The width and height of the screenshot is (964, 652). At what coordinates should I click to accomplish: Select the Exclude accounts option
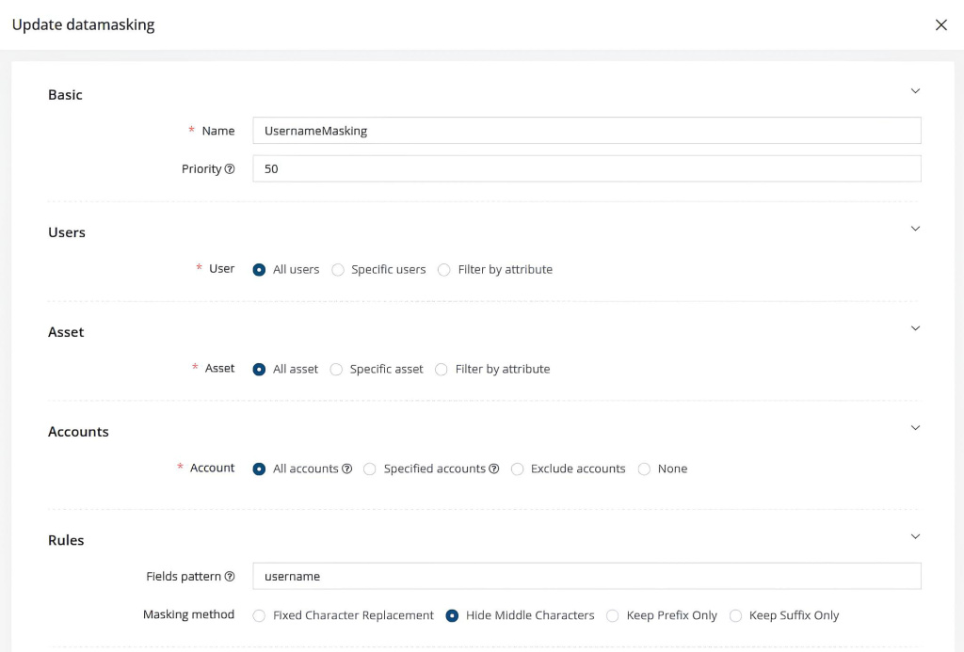[x=518, y=469]
